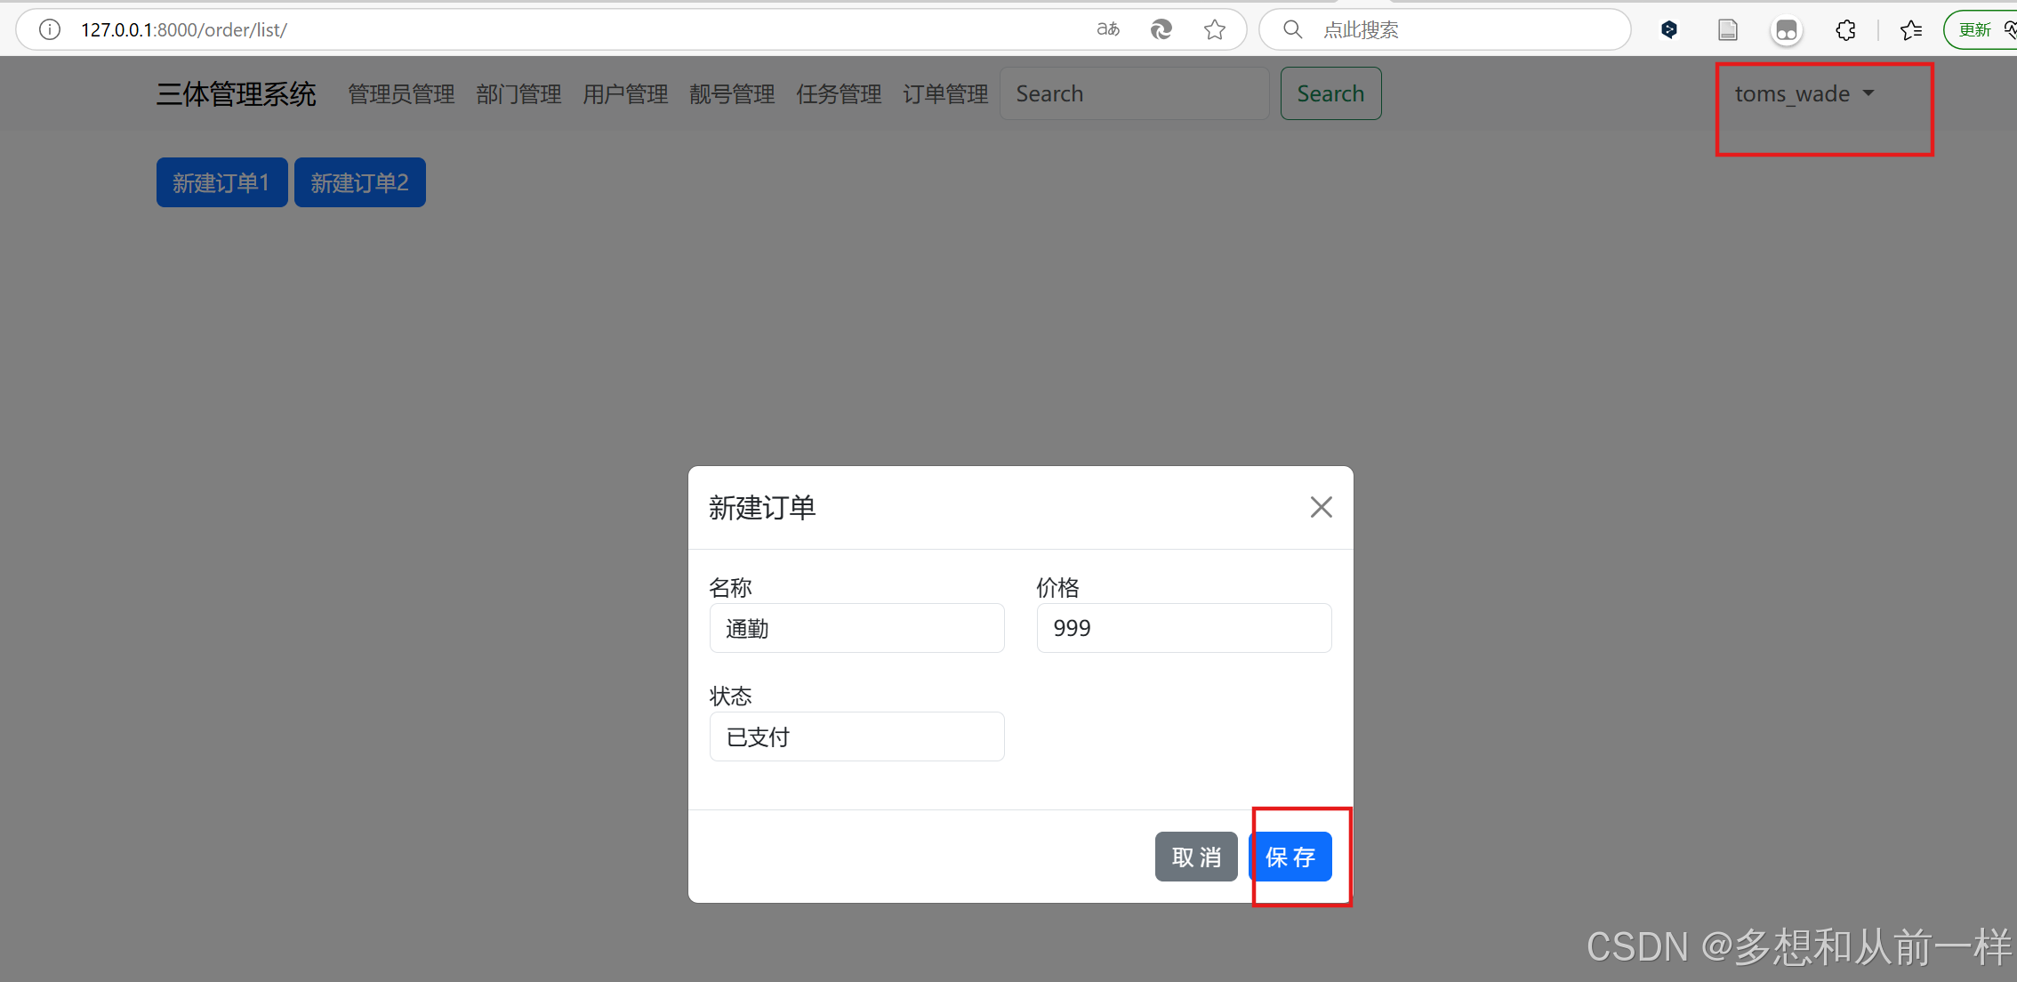Open the 状态 dropdown showing 已支付
Screen dimensions: 2017x982
pos(856,736)
